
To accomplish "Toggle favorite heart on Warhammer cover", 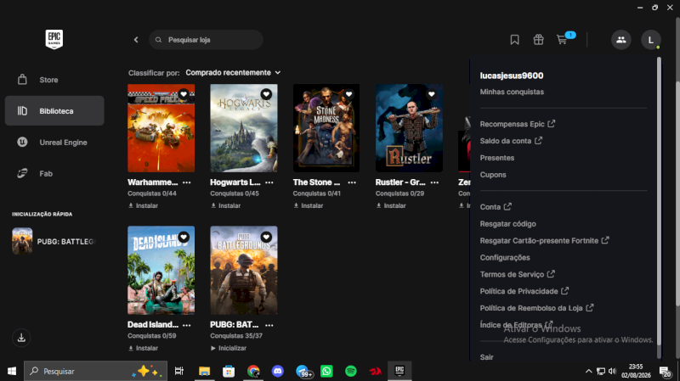I will [184, 94].
